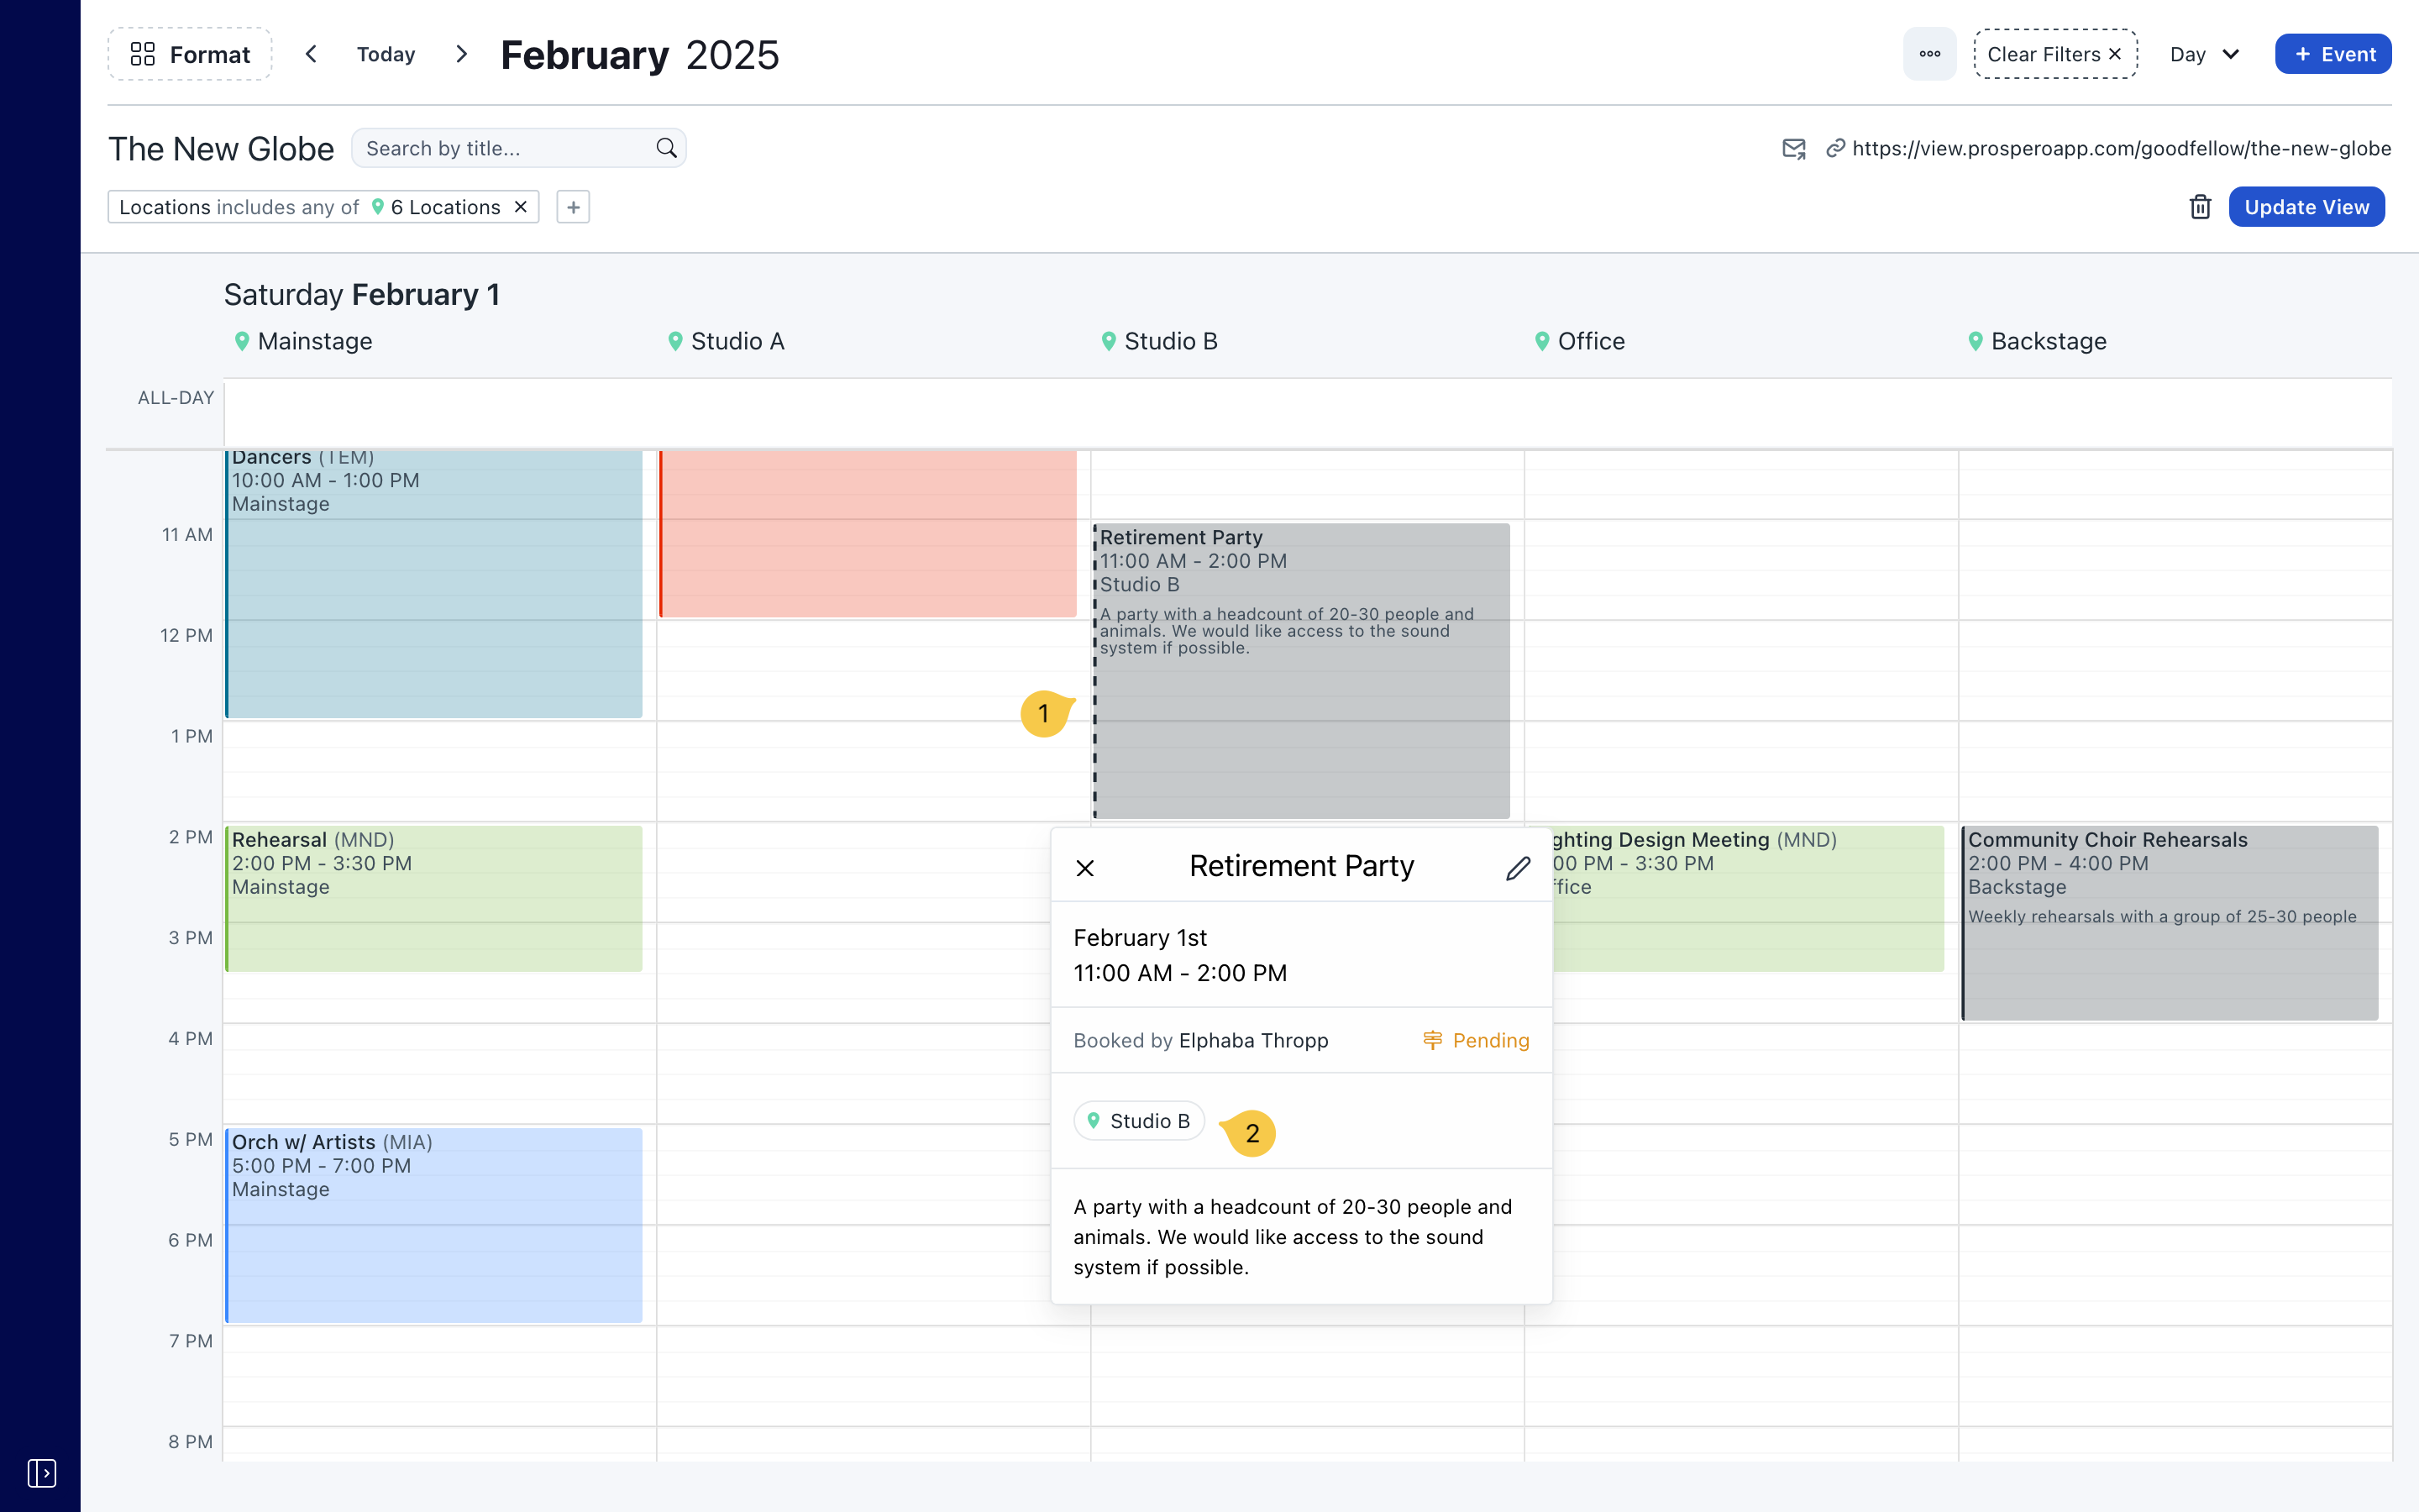Image resolution: width=2419 pixels, height=1512 pixels.
Task: Click the email share envelope icon
Action: click(1793, 149)
